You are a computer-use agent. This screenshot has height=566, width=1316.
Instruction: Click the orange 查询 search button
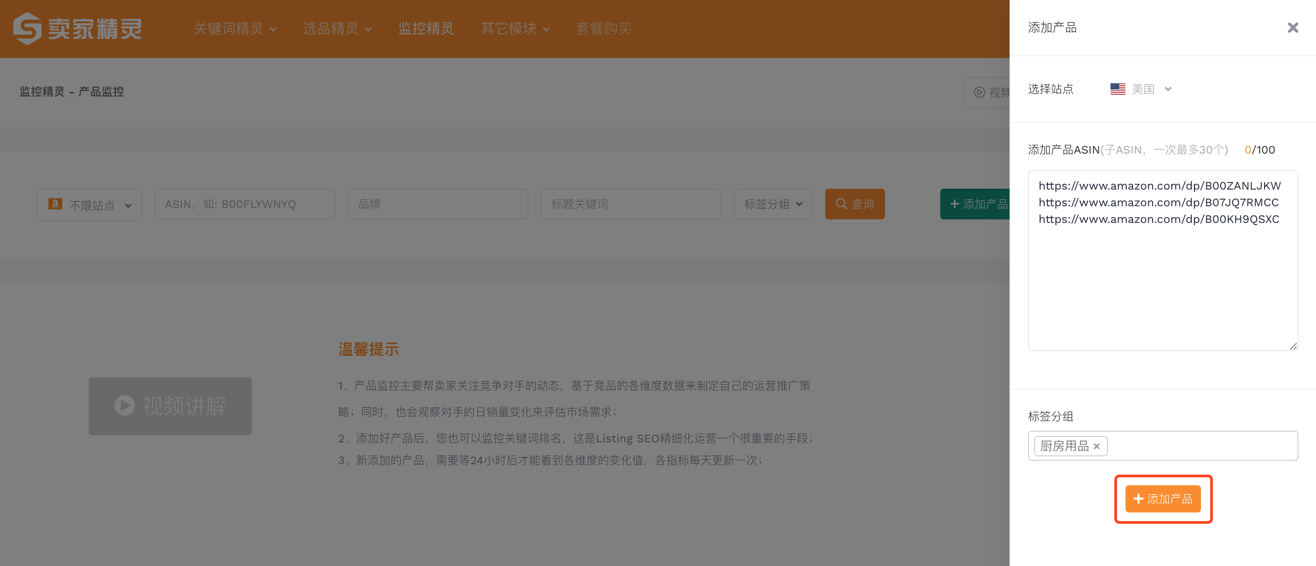click(855, 204)
